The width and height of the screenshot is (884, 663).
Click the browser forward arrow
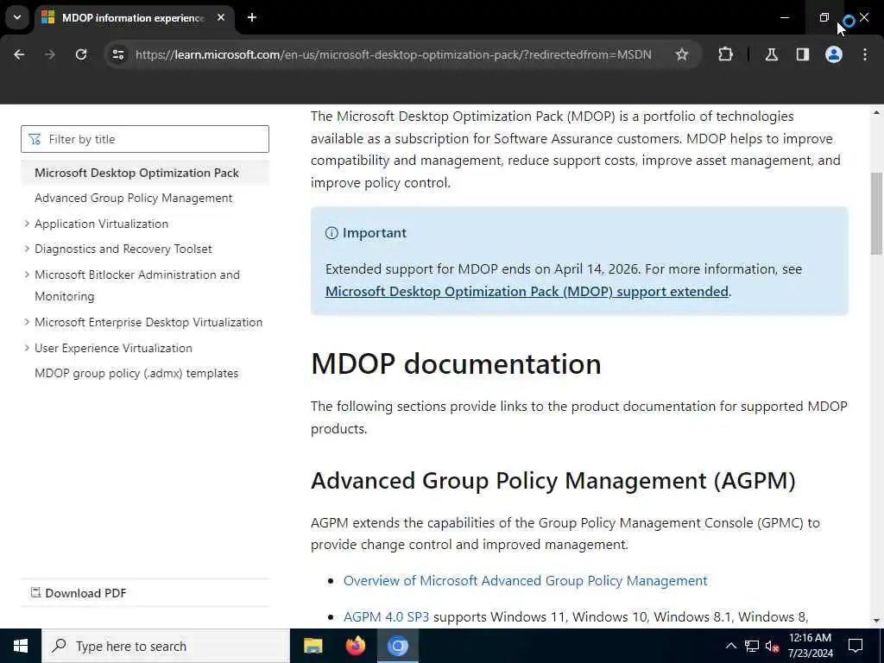click(x=49, y=54)
